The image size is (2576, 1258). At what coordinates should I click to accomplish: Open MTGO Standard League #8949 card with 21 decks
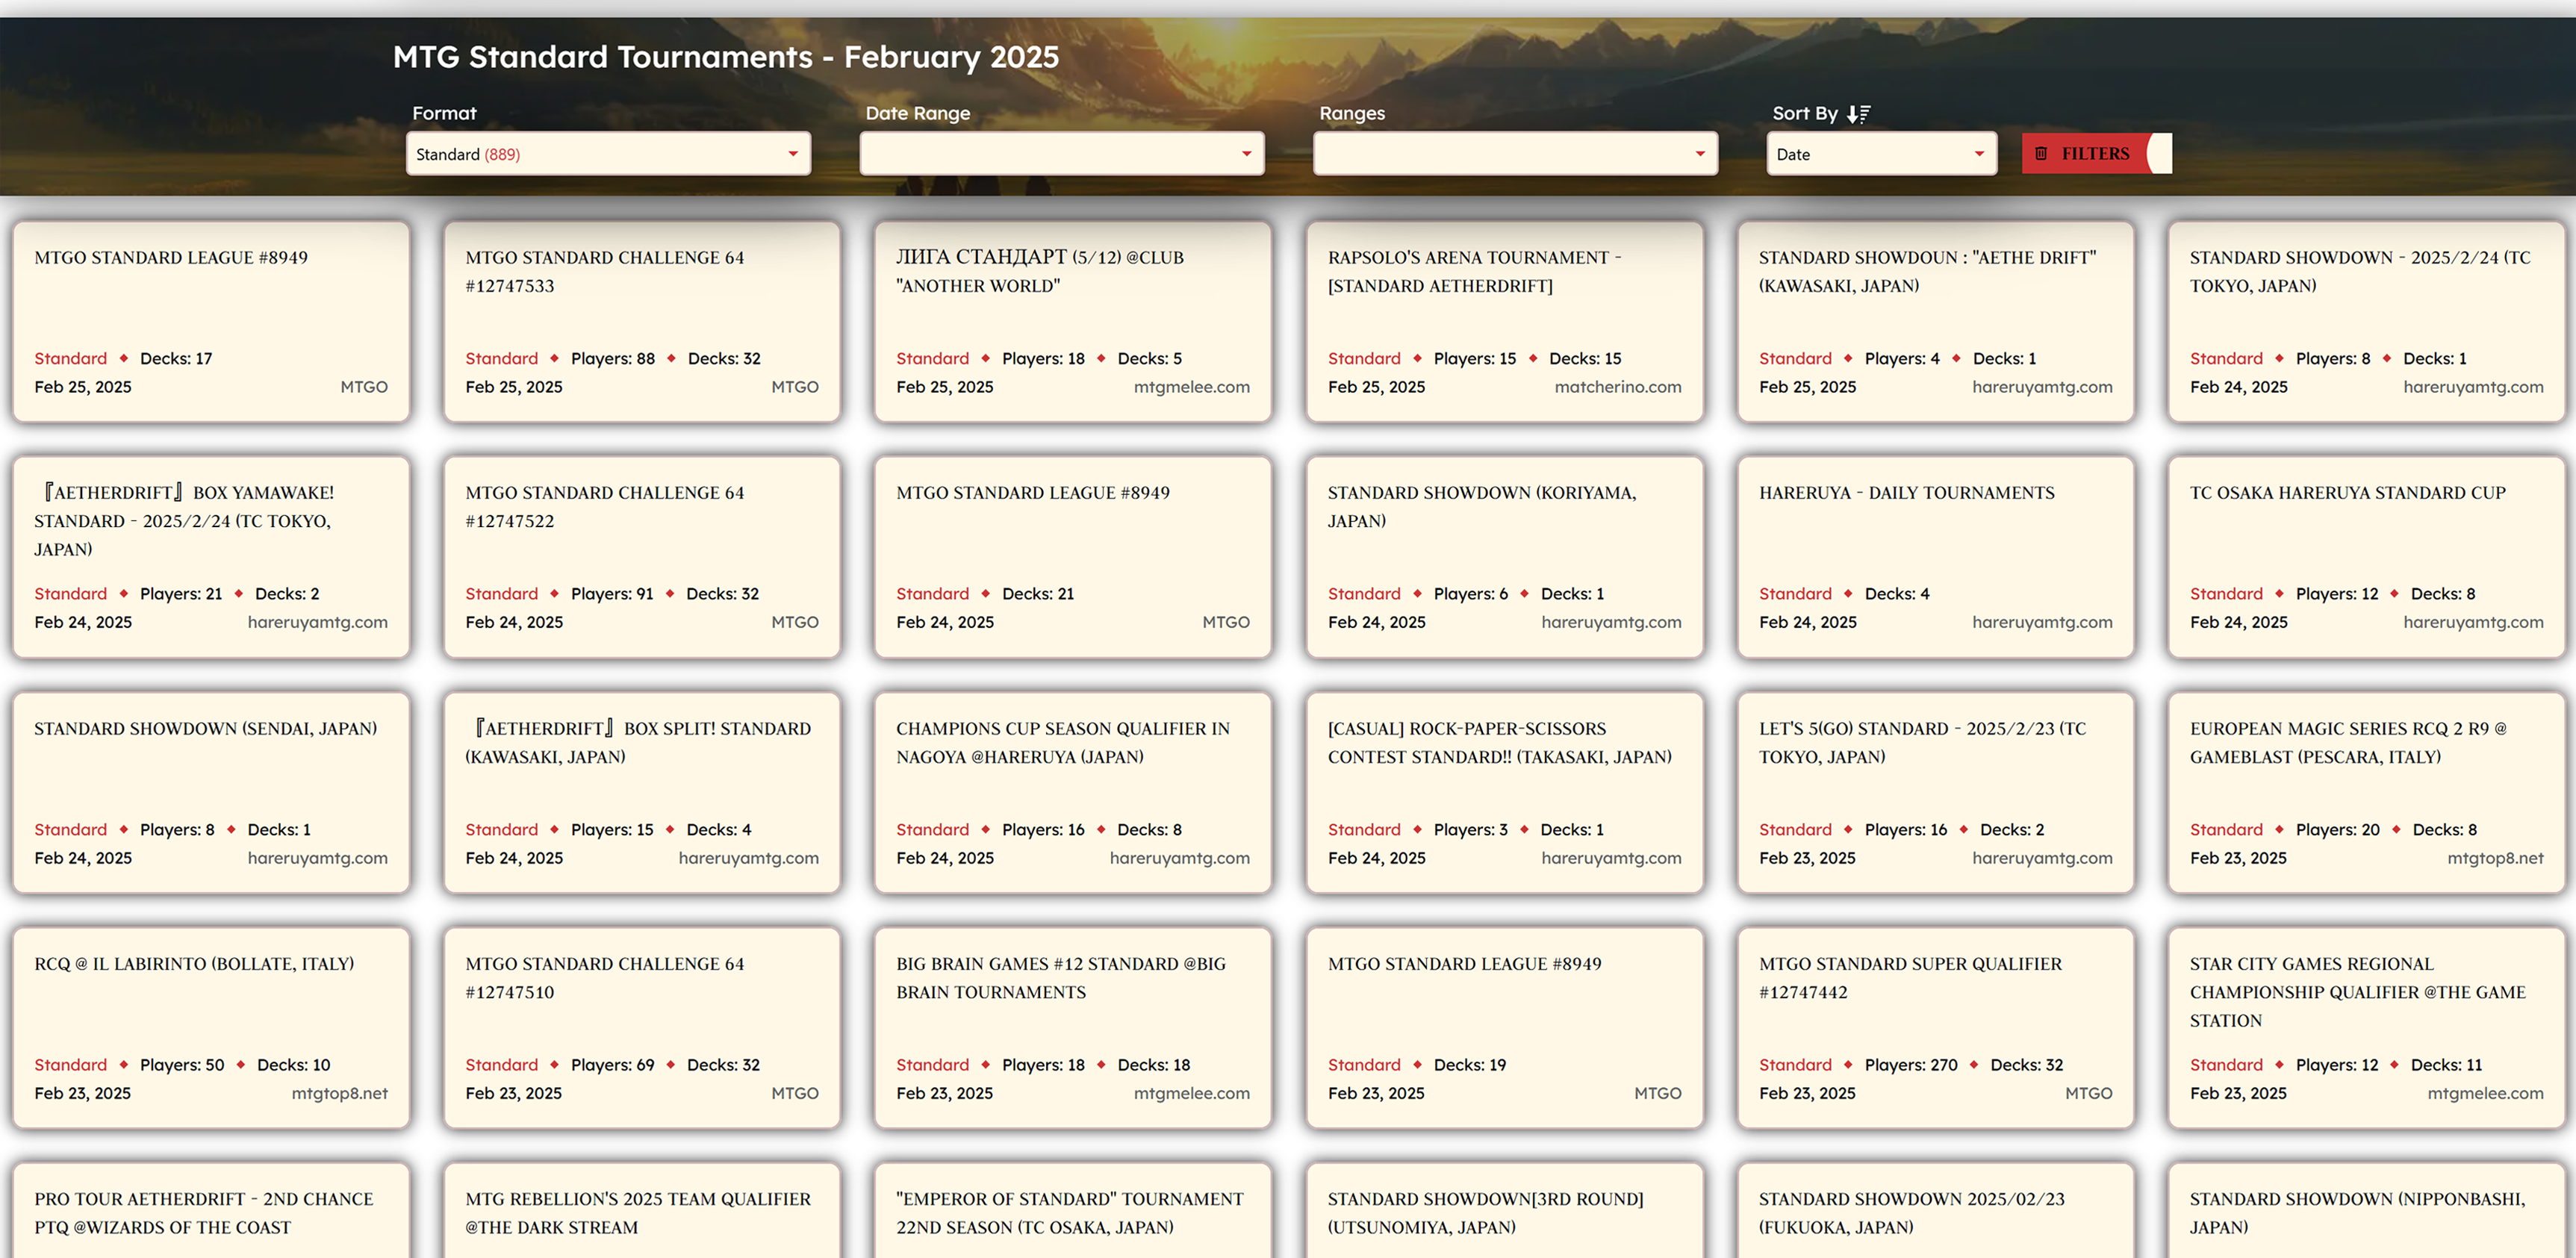click(1073, 557)
